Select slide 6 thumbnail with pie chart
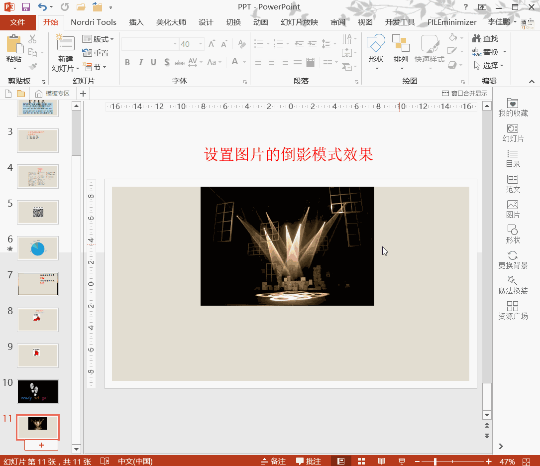Viewport: 540px width, 466px height. (x=38, y=248)
